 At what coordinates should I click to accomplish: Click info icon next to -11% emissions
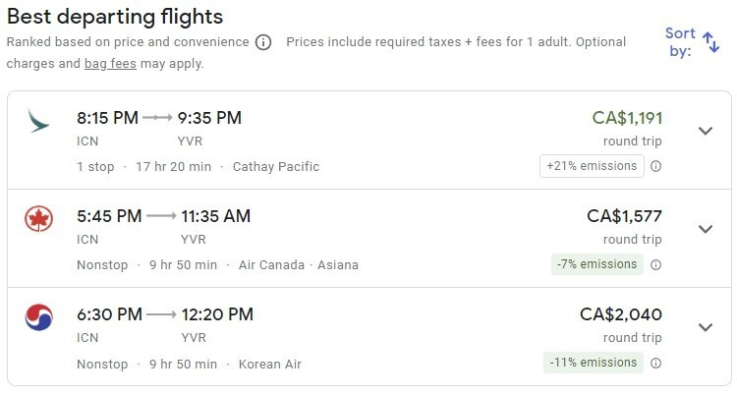[x=655, y=363]
